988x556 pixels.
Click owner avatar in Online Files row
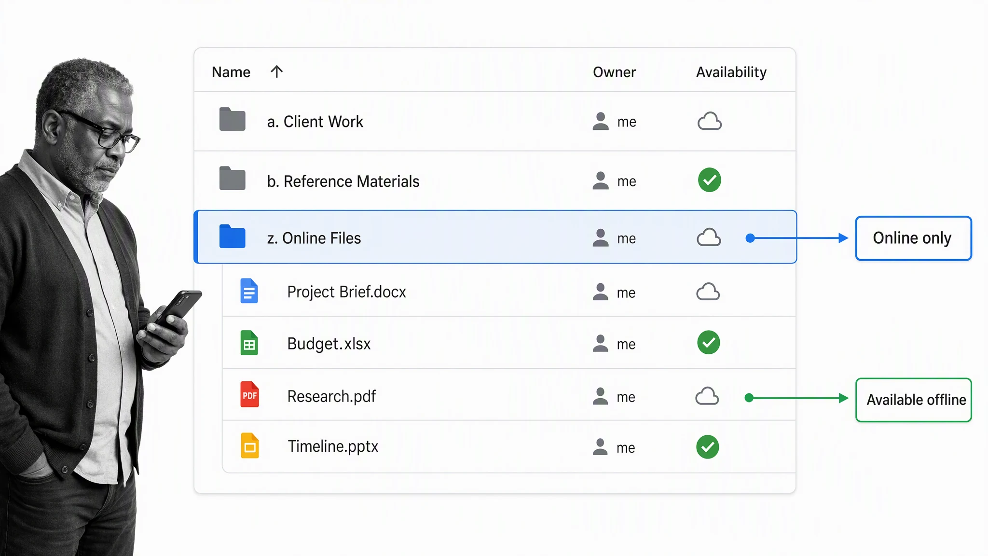[x=601, y=238]
